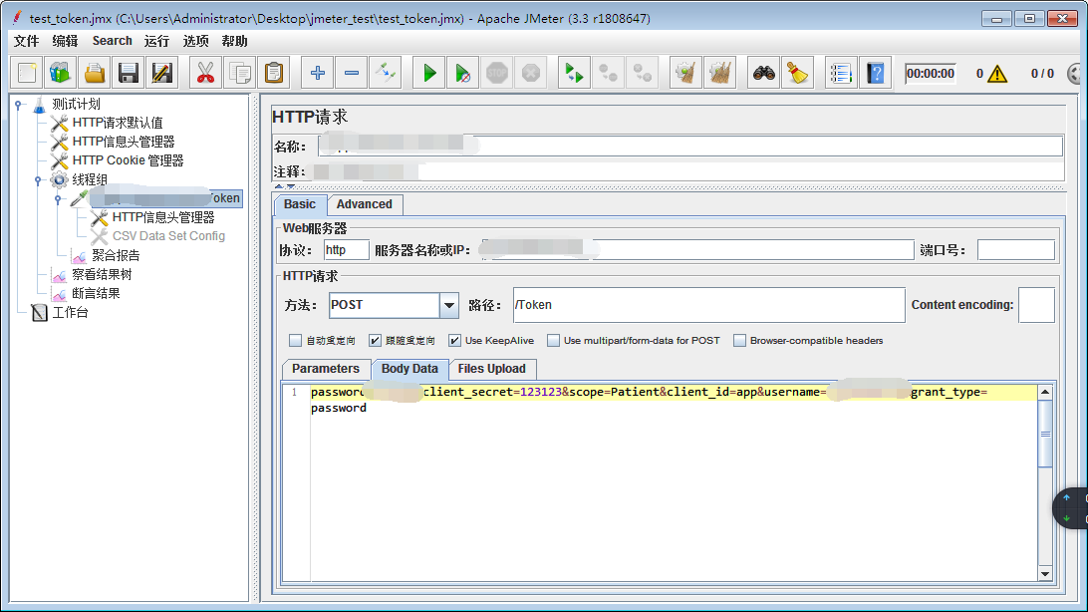This screenshot has width=1088, height=612.
Task: Click the Toggle enable/disable icon
Action: pyautogui.click(x=386, y=73)
